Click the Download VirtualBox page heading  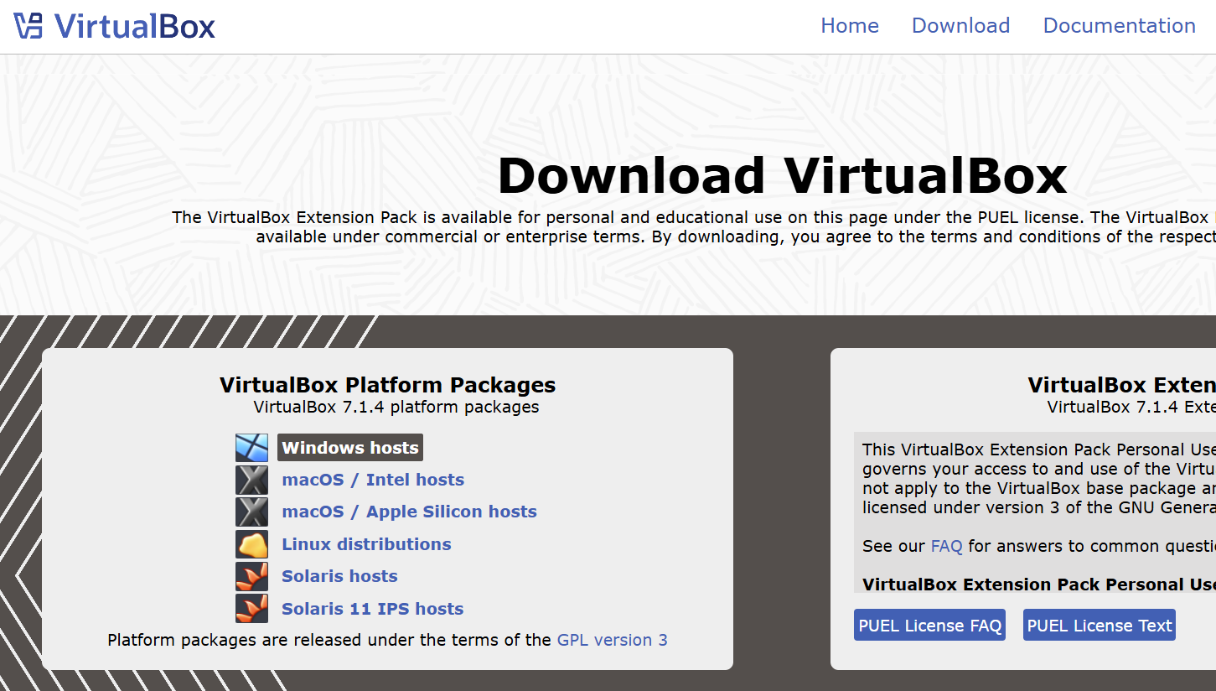click(x=782, y=176)
